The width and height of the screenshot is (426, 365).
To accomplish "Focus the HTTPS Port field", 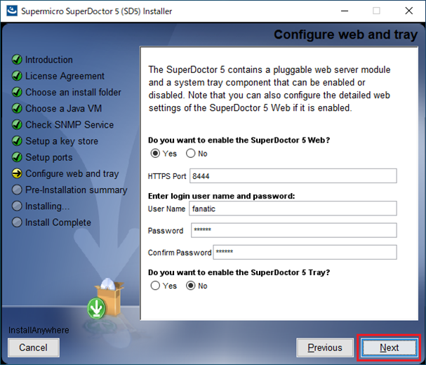I will [293, 176].
